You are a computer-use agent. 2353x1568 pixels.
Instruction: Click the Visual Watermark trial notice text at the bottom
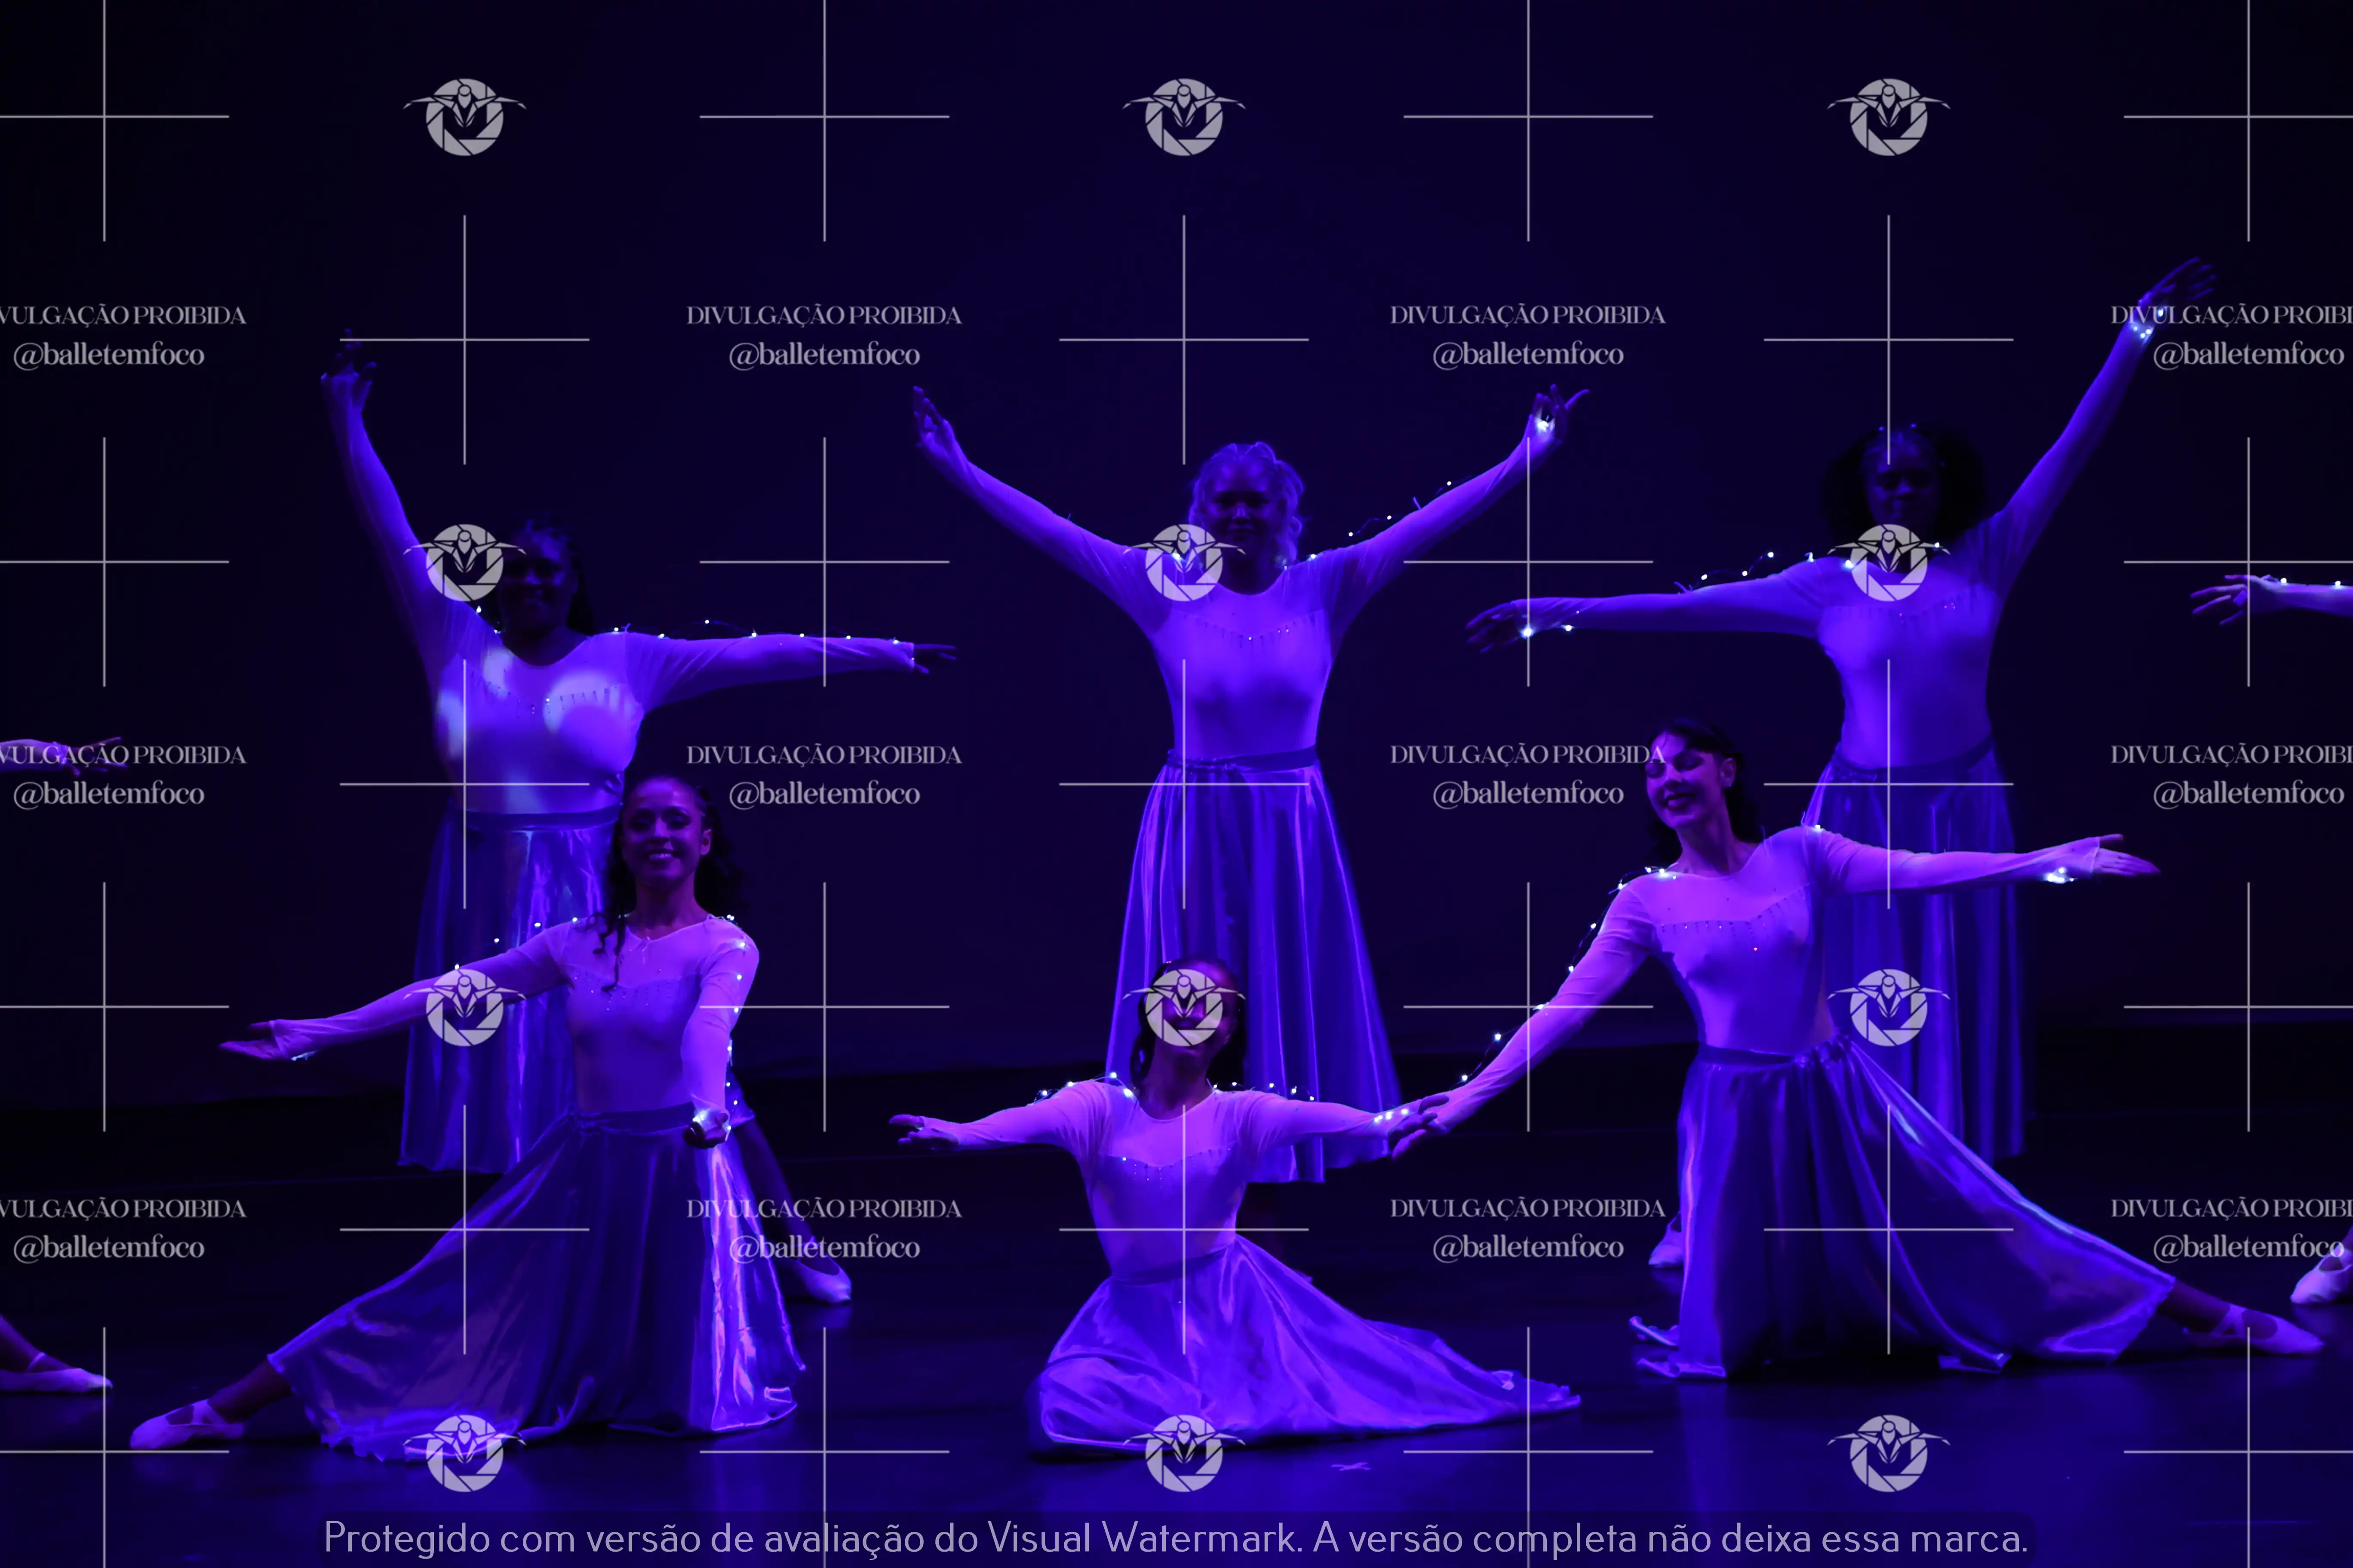click(x=1176, y=1537)
